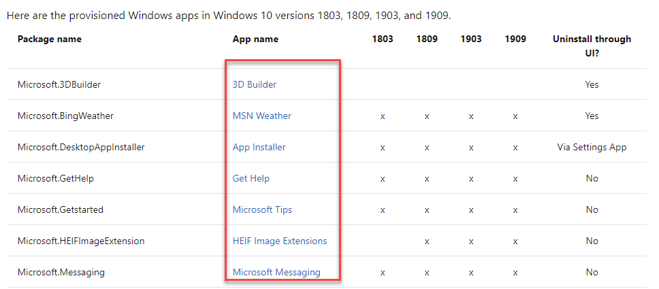The height and width of the screenshot is (289, 659).
Task: Click the Microsoft.HEIFImageExtension package cell
Action: [x=81, y=241]
